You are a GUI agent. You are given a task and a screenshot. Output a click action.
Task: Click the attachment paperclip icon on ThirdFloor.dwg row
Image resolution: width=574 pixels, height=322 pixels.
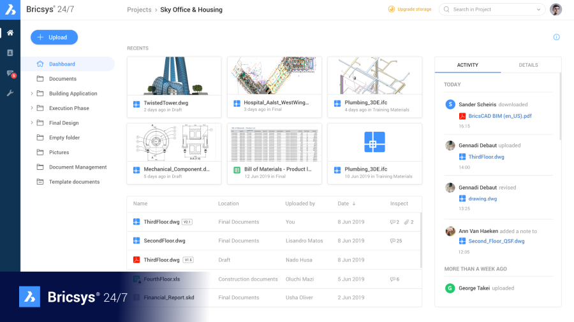click(406, 222)
